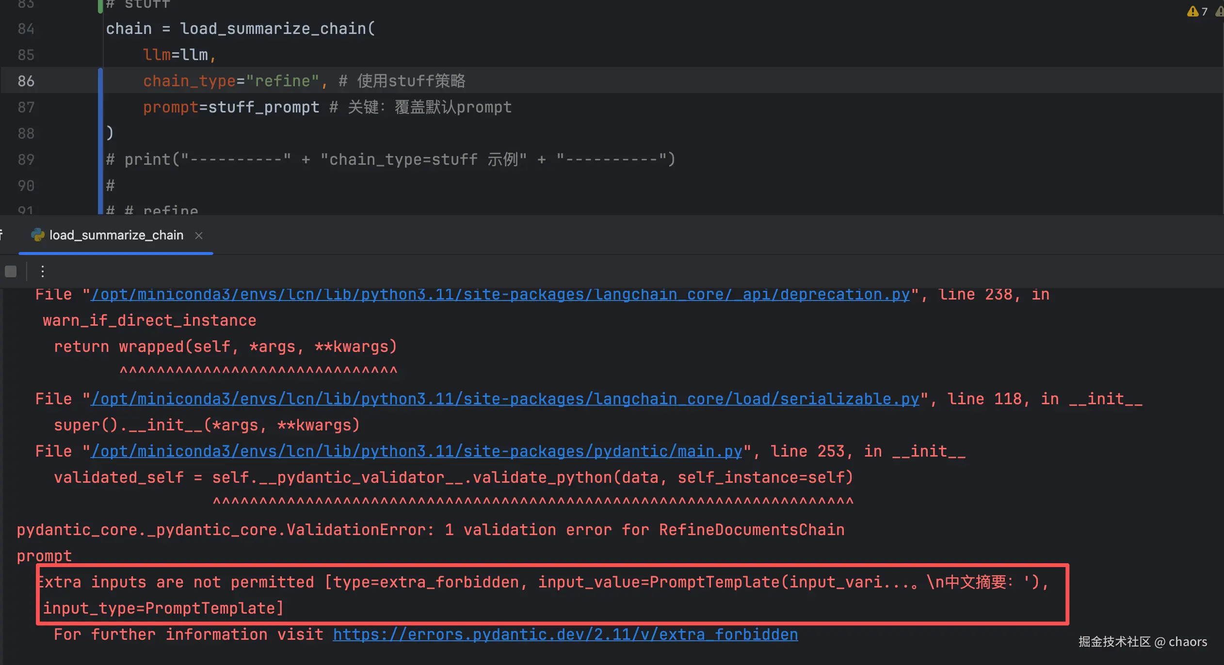Screen dimensions: 1224x665
Task: Click line number 89 in the gutter
Action: tap(26, 159)
